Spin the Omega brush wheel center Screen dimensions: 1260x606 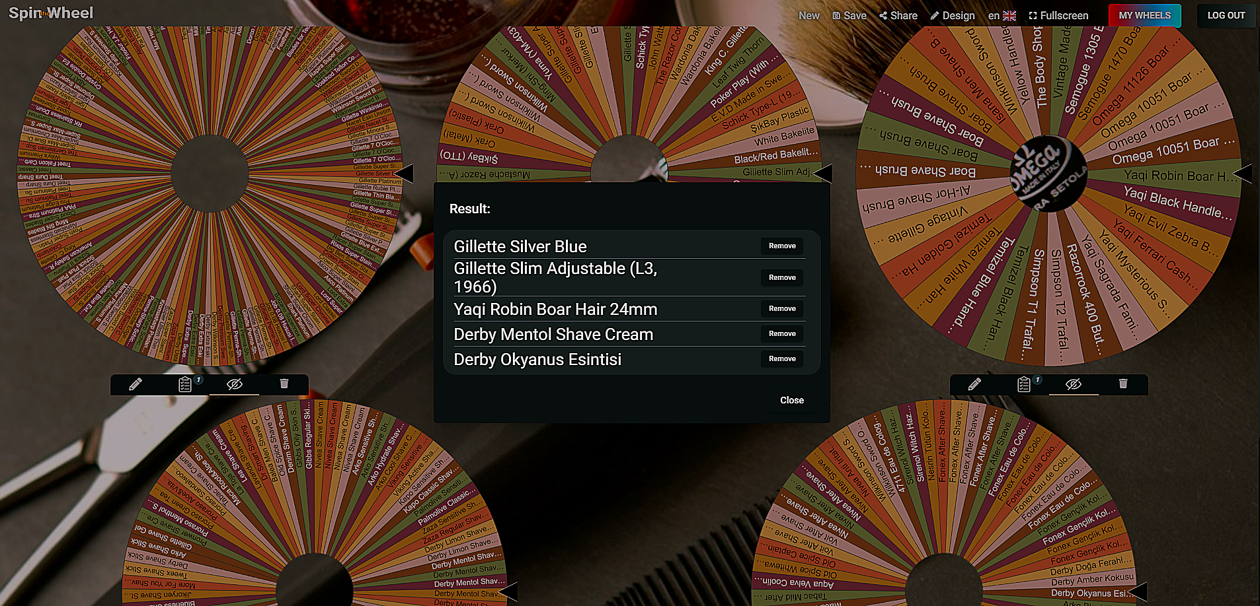pos(1048,173)
